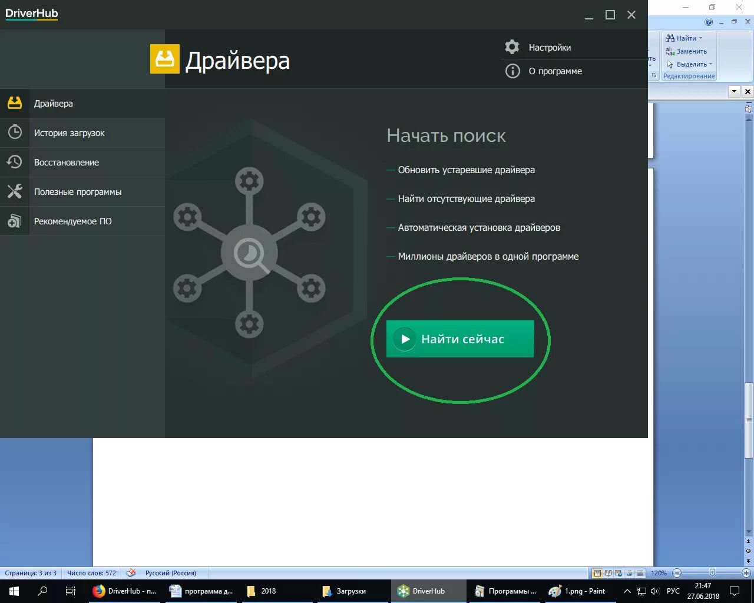The height and width of the screenshot is (603, 754).
Task: Click the proofing check icon in status bar
Action: coord(131,573)
